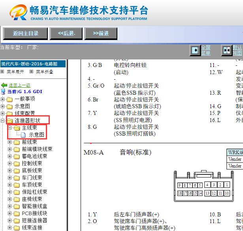Click the 连接器形状 folder icon
243x231 pixels.
(10, 120)
